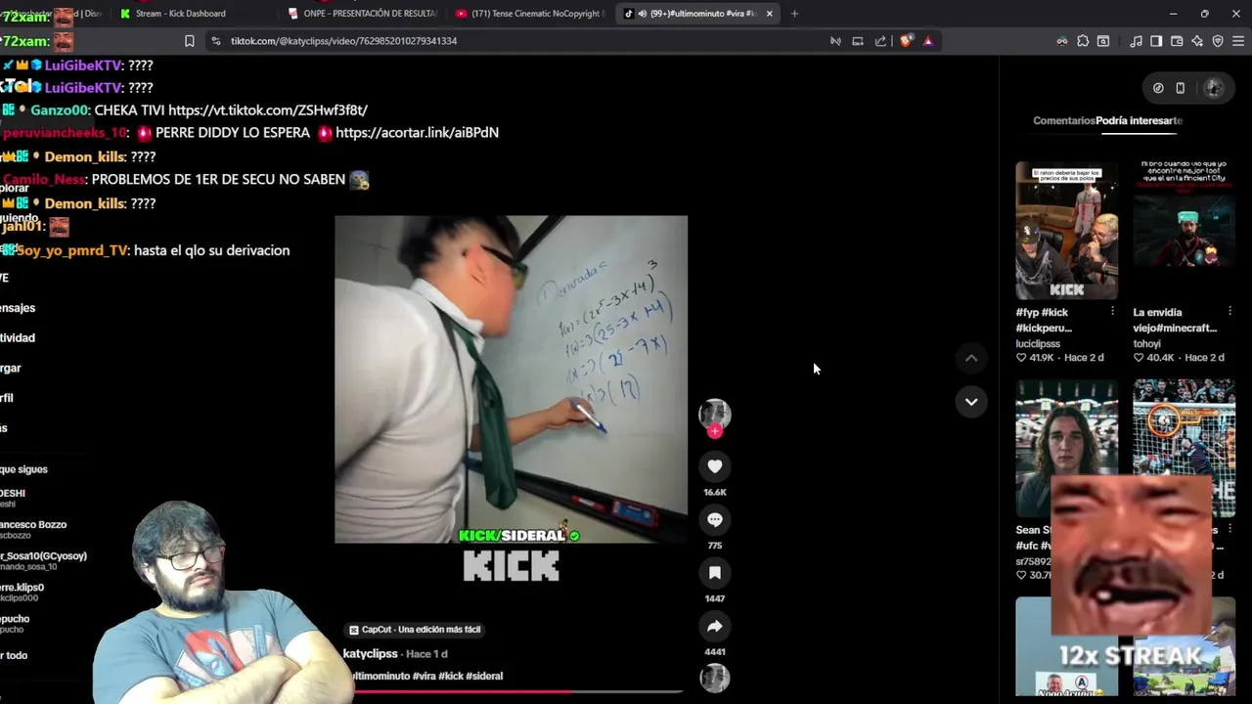Open katyclipss profile link
Image resolution: width=1252 pixels, height=704 pixels.
pyautogui.click(x=370, y=653)
